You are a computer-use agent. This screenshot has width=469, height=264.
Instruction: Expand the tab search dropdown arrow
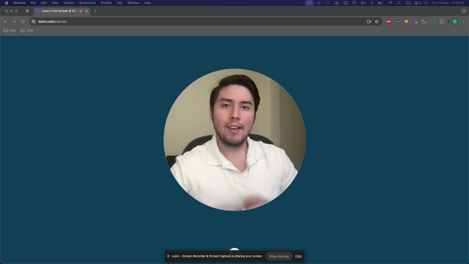pyautogui.click(x=464, y=11)
